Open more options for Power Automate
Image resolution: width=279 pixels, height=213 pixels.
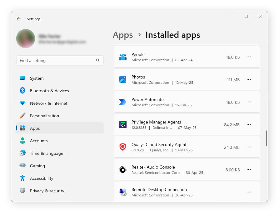[x=249, y=102]
